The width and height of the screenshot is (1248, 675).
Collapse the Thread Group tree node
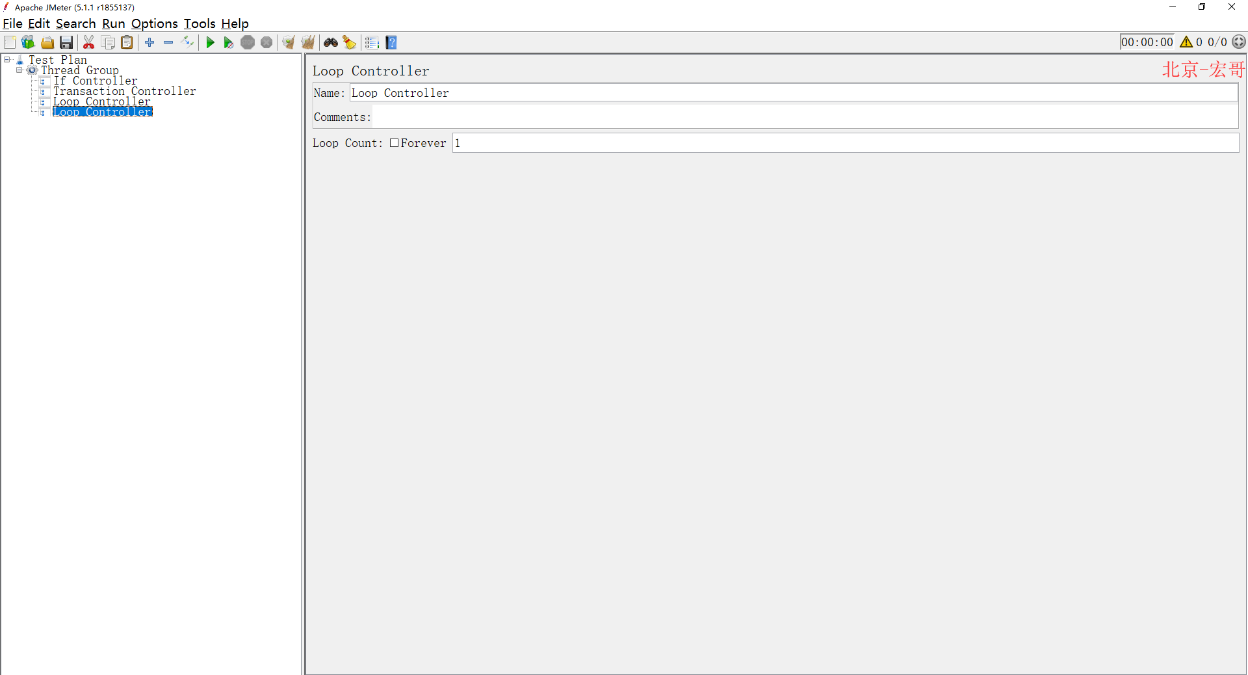pos(19,70)
